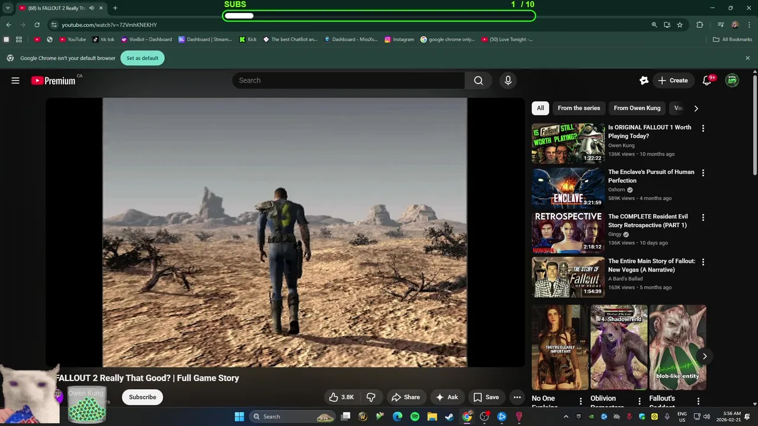Click the YouTube Premium logo

53,80
